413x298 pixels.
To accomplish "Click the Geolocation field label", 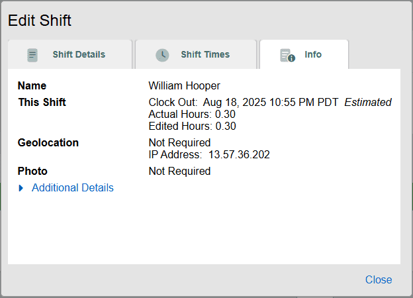I will (x=48, y=143).
